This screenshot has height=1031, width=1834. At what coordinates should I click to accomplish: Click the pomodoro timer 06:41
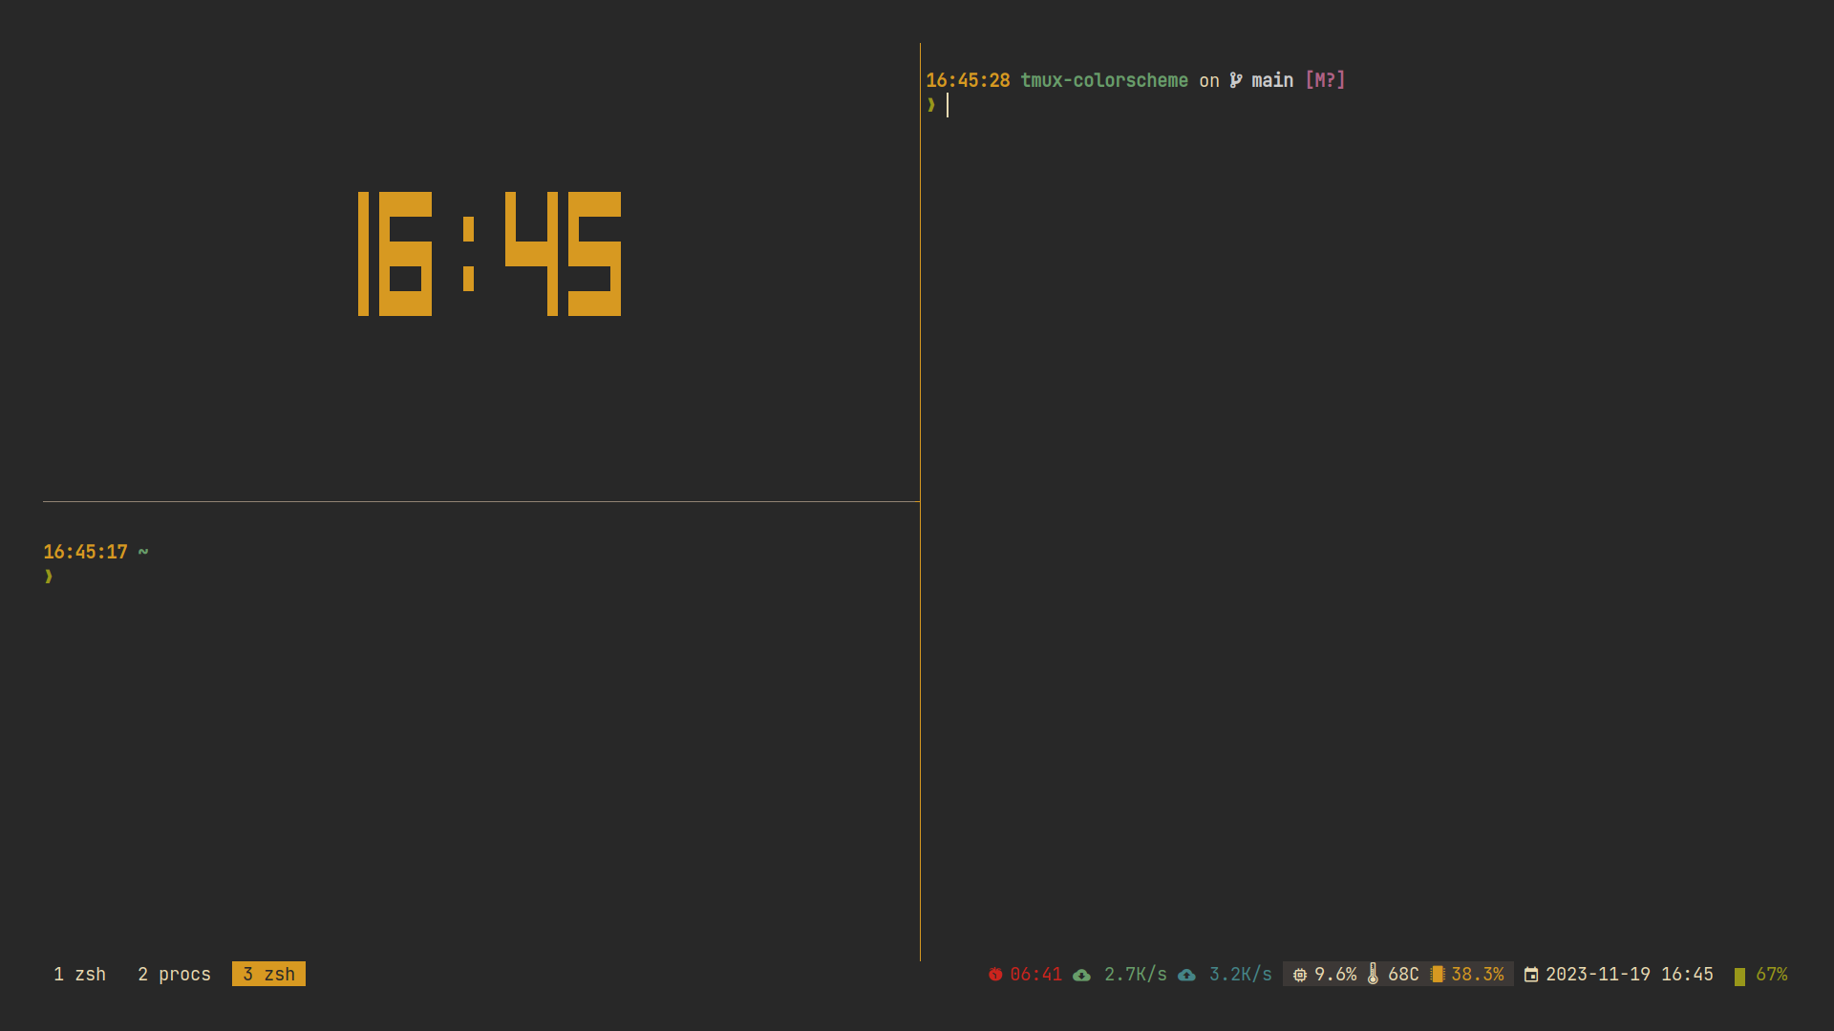pyautogui.click(x=1036, y=974)
